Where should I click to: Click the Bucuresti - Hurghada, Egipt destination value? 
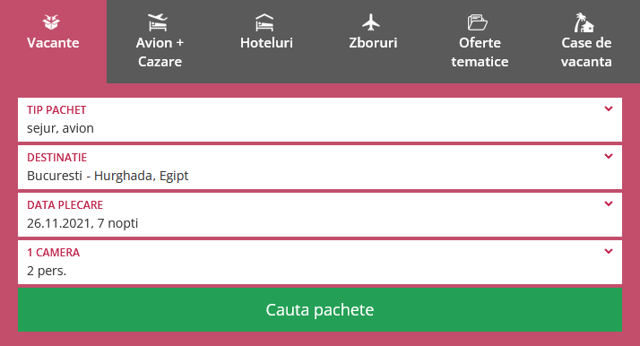coord(108,176)
